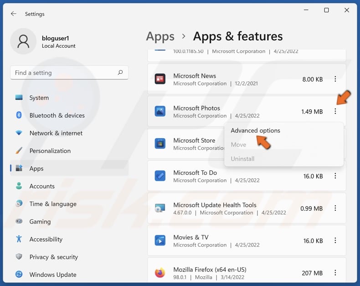Click the Movies & TV app icon
The height and width of the screenshot is (286, 360).
coord(160,240)
